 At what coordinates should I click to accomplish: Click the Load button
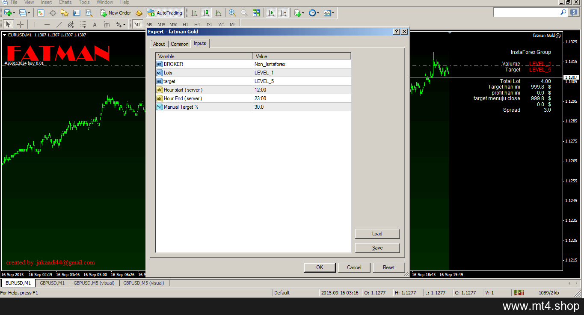tap(377, 234)
